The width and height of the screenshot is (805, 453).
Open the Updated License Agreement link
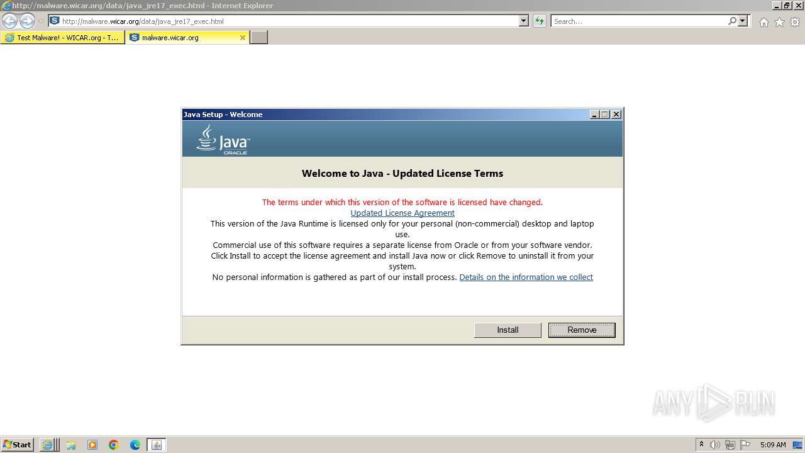pyautogui.click(x=402, y=213)
